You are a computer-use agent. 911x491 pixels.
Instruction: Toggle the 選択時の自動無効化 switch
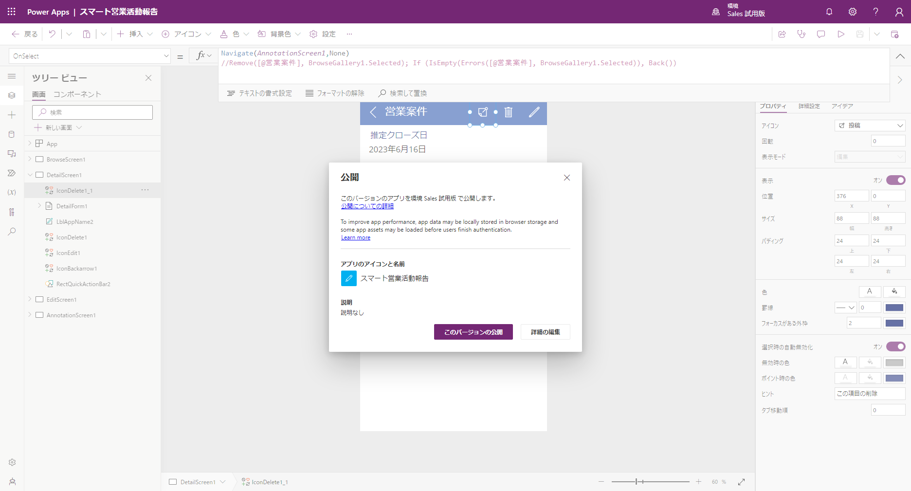[x=895, y=346]
